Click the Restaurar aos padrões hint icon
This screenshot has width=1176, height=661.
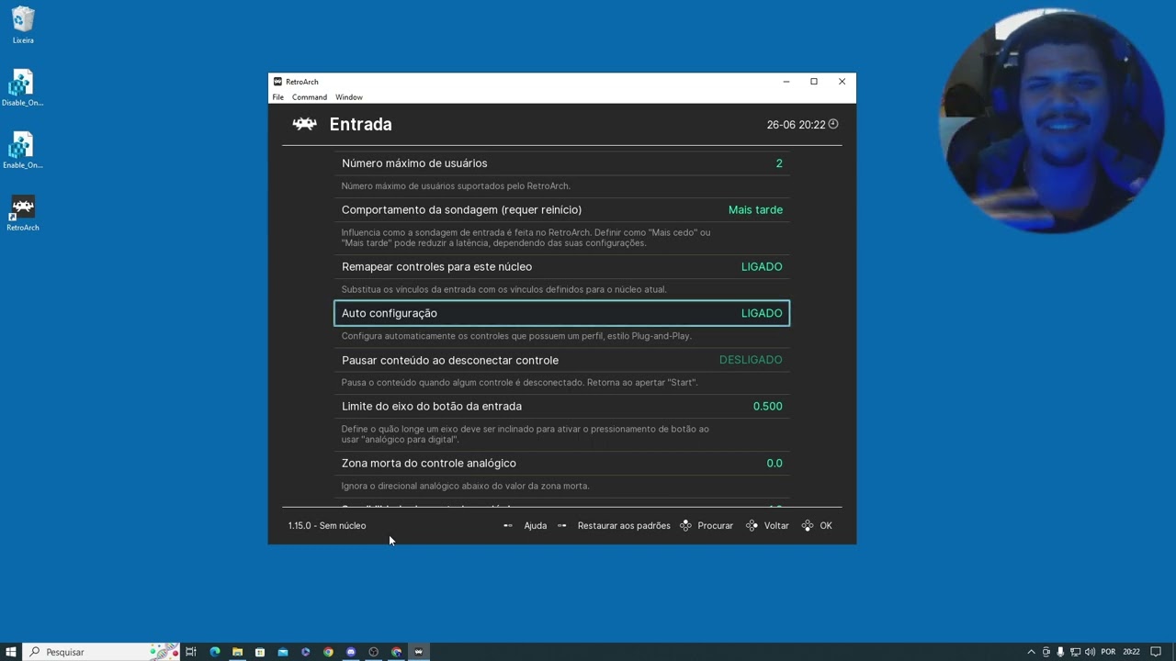coord(562,525)
